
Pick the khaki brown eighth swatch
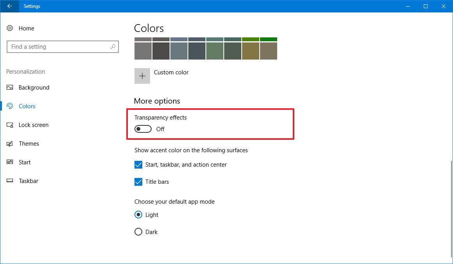coord(268,51)
